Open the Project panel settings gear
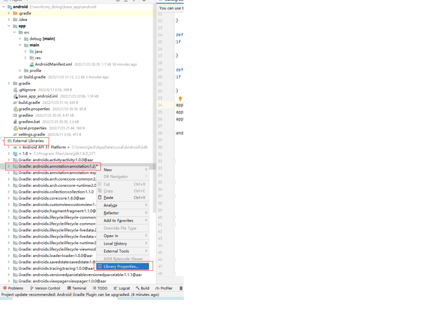This screenshot has height=318, width=424. (x=144, y=1)
